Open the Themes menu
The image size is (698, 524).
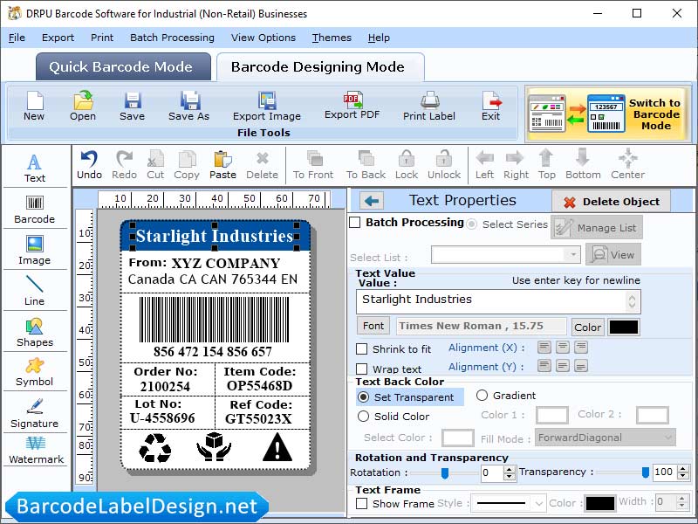coord(332,38)
